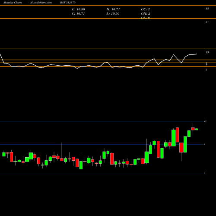Viewport: 216px width, 216px height.
Task: Click the candlestick axis label '12'
Action: tap(205, 121)
